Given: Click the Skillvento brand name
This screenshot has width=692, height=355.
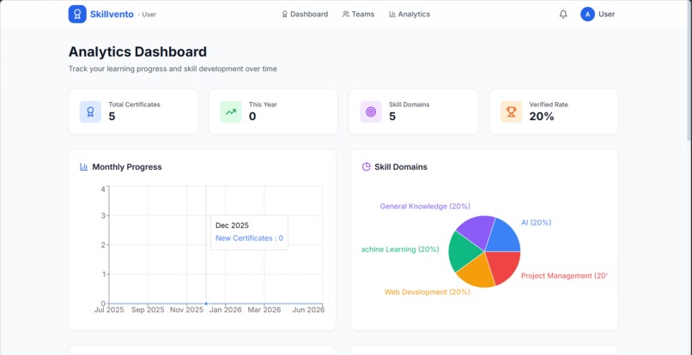Looking at the screenshot, I should coord(112,14).
